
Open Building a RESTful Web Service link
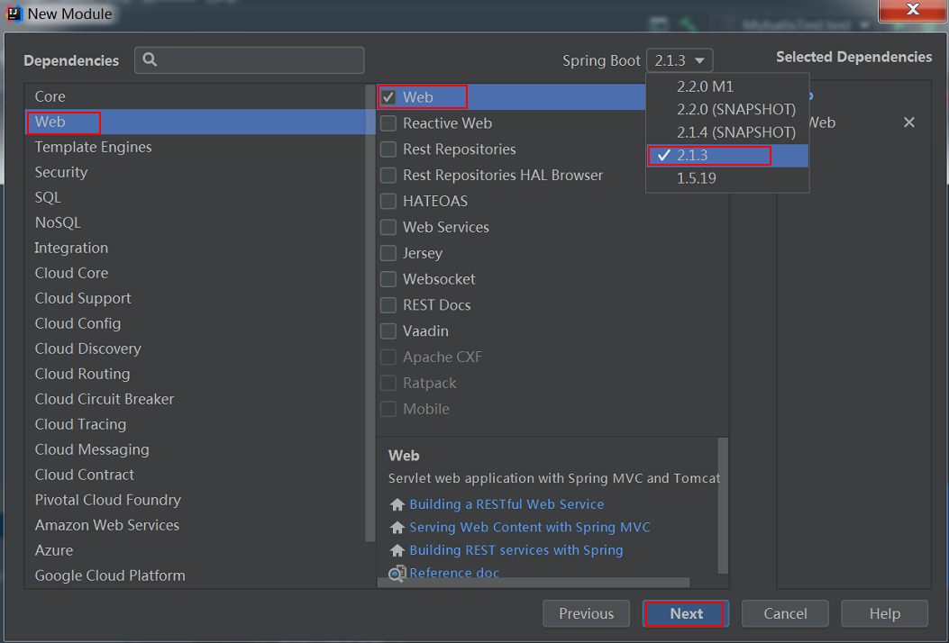[506, 504]
